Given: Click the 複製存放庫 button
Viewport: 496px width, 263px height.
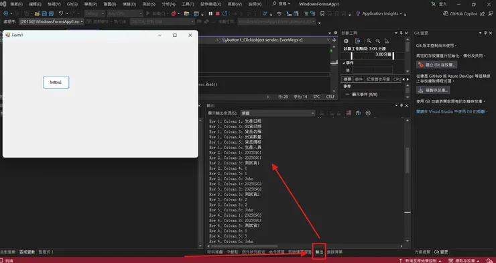Looking at the screenshot, I should point(433,90).
